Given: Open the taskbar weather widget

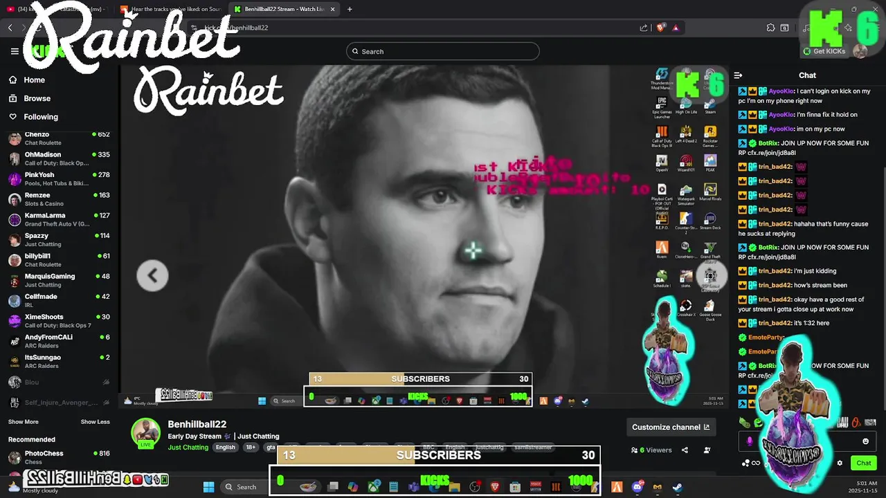Looking at the screenshot, I should (35, 487).
